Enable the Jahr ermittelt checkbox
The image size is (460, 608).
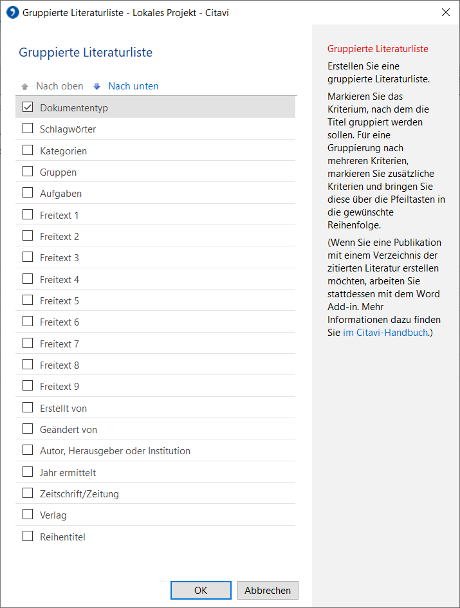point(28,472)
